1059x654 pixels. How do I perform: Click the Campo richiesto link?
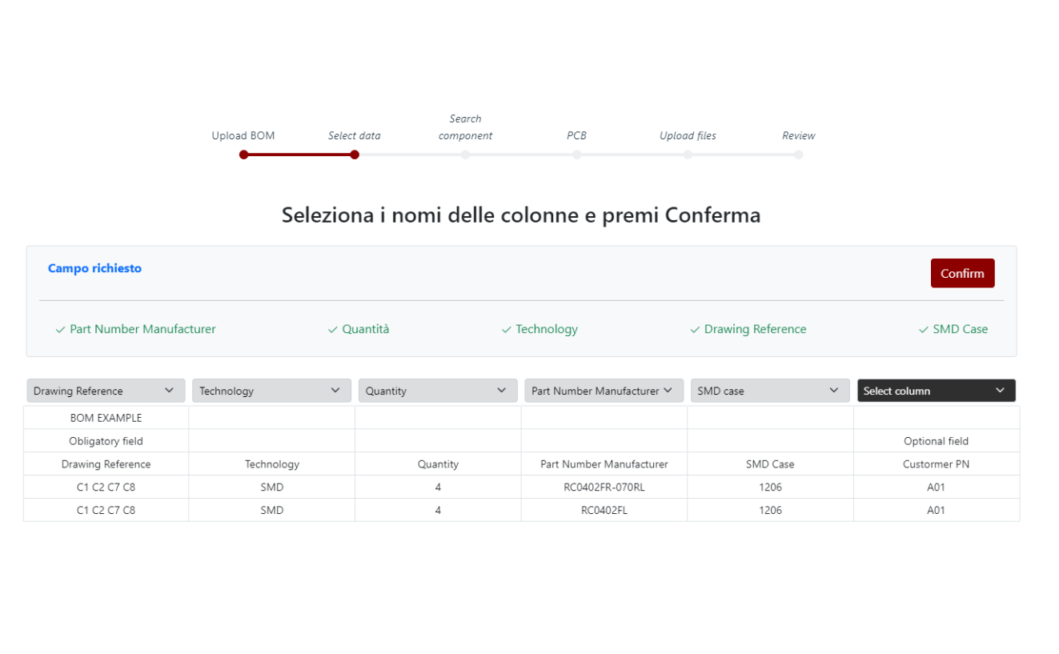(x=94, y=268)
